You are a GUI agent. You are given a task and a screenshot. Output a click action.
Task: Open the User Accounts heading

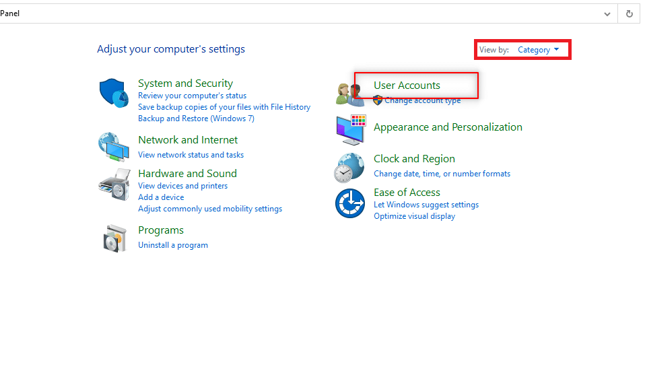tap(407, 85)
